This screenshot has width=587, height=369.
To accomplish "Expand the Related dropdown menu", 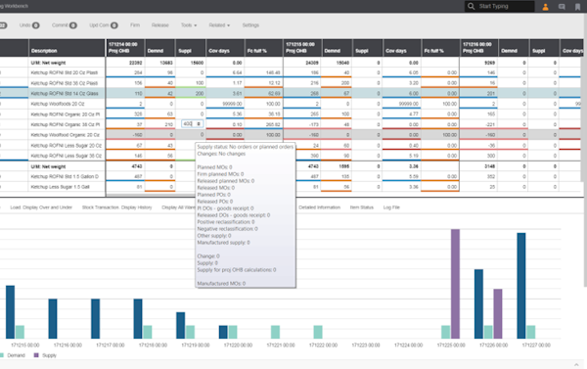I will [219, 25].
